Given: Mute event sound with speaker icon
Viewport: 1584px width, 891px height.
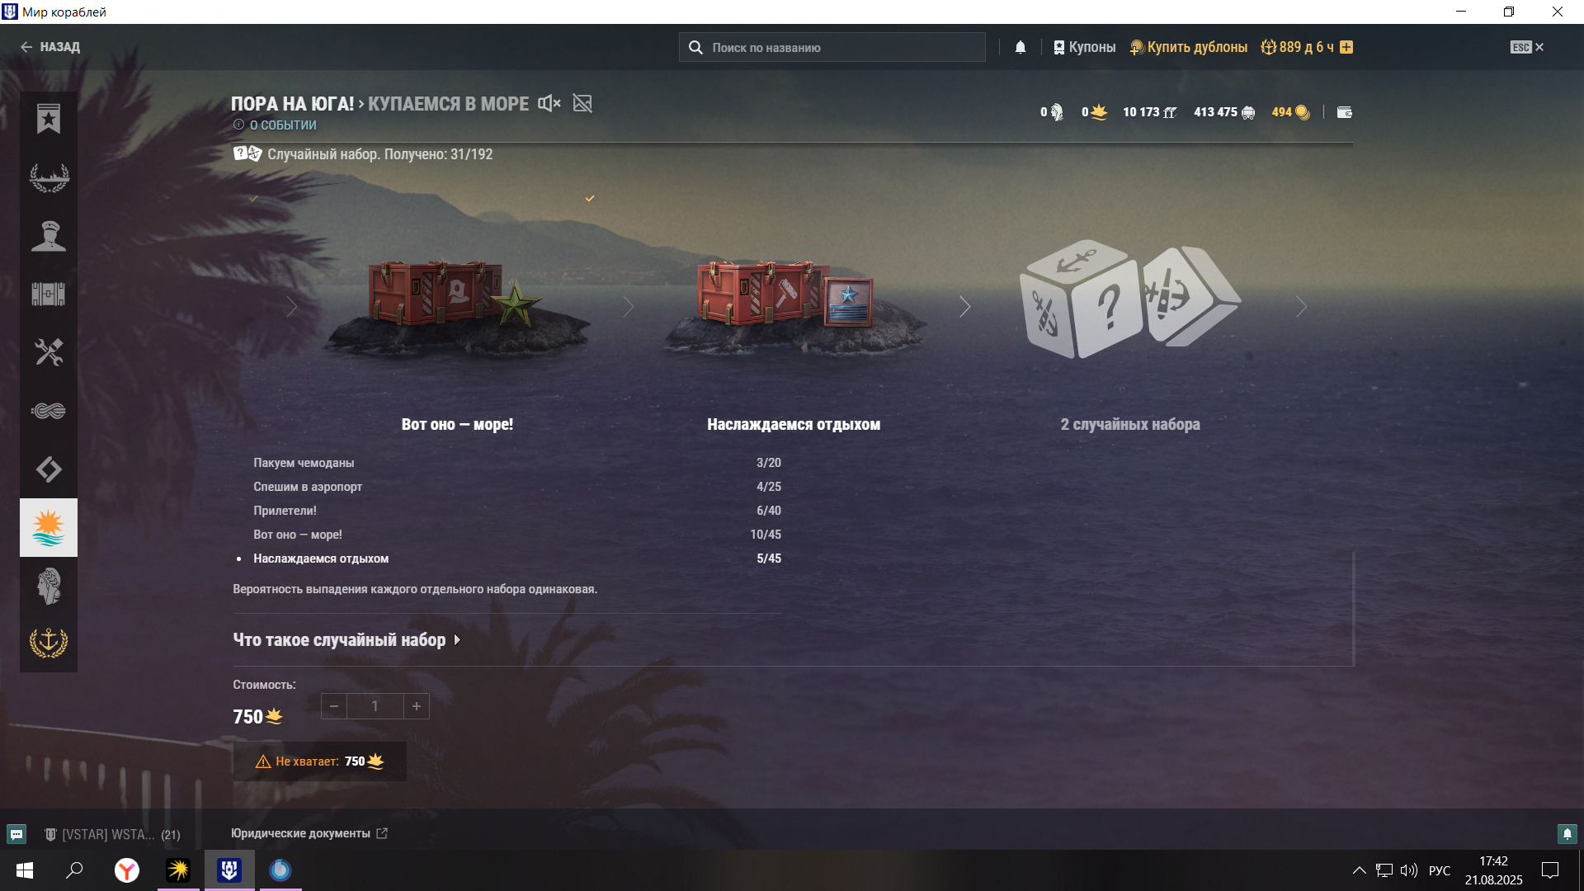Looking at the screenshot, I should tap(549, 103).
